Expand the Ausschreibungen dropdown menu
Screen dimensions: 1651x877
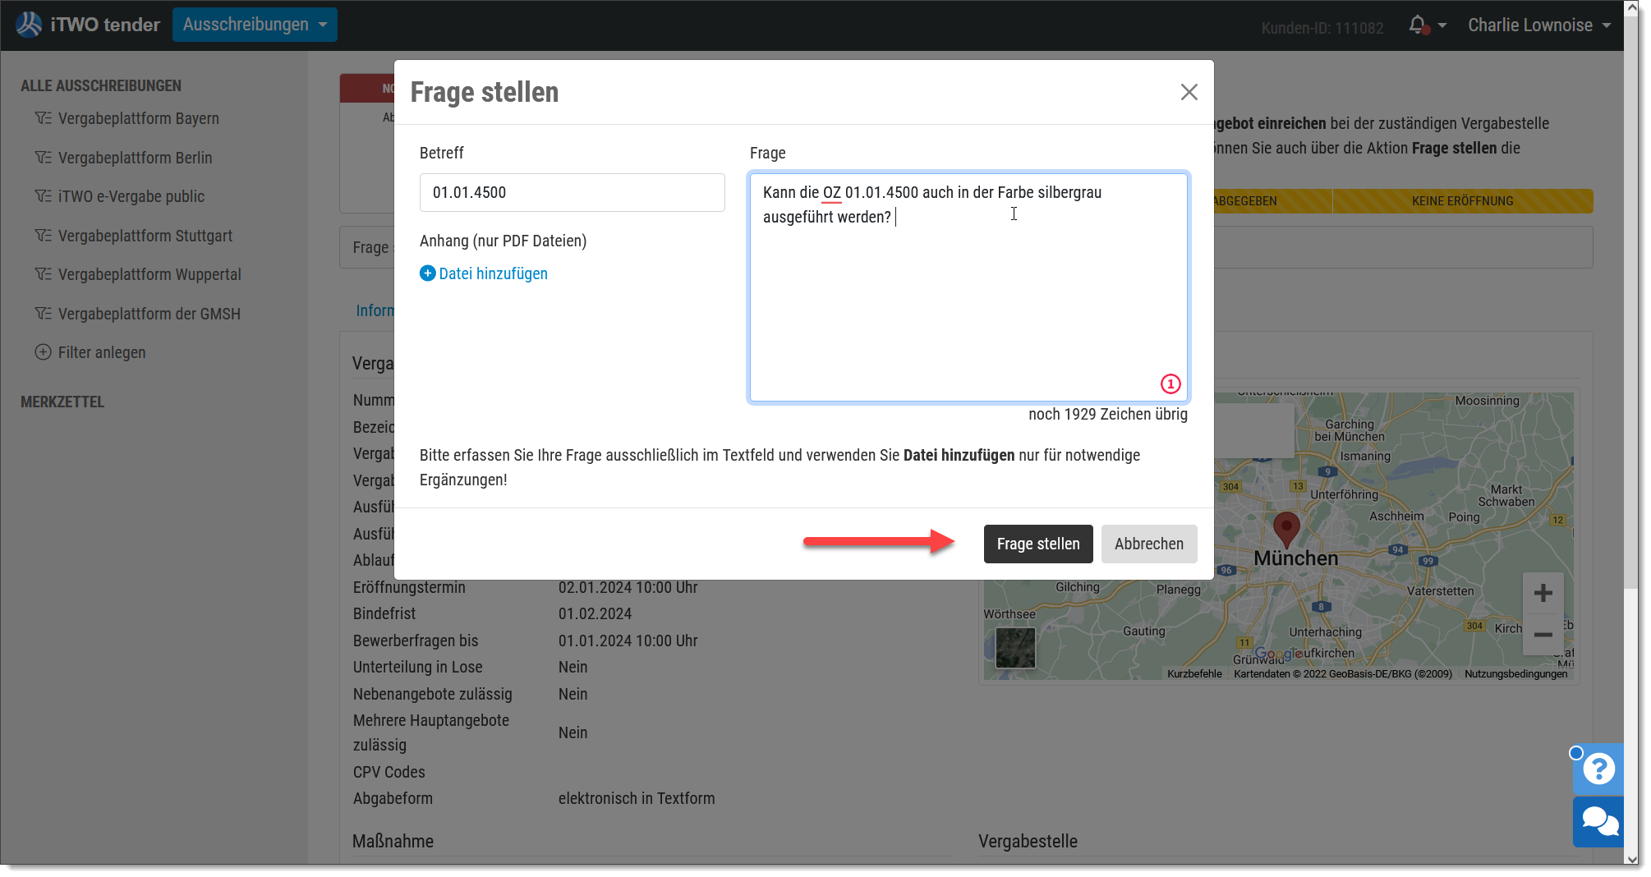click(255, 25)
